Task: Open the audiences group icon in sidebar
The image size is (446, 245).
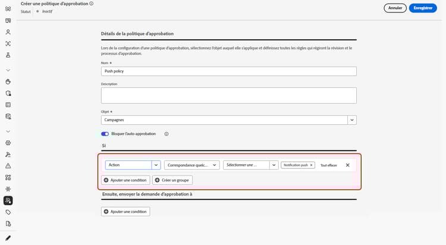Action: coord(8,9)
